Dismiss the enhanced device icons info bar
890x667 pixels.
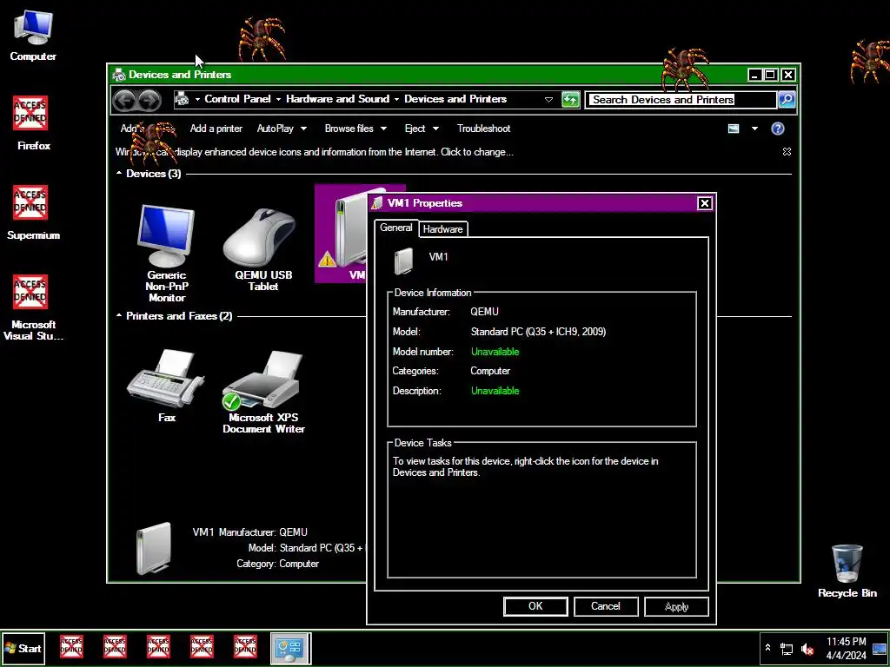tap(787, 151)
